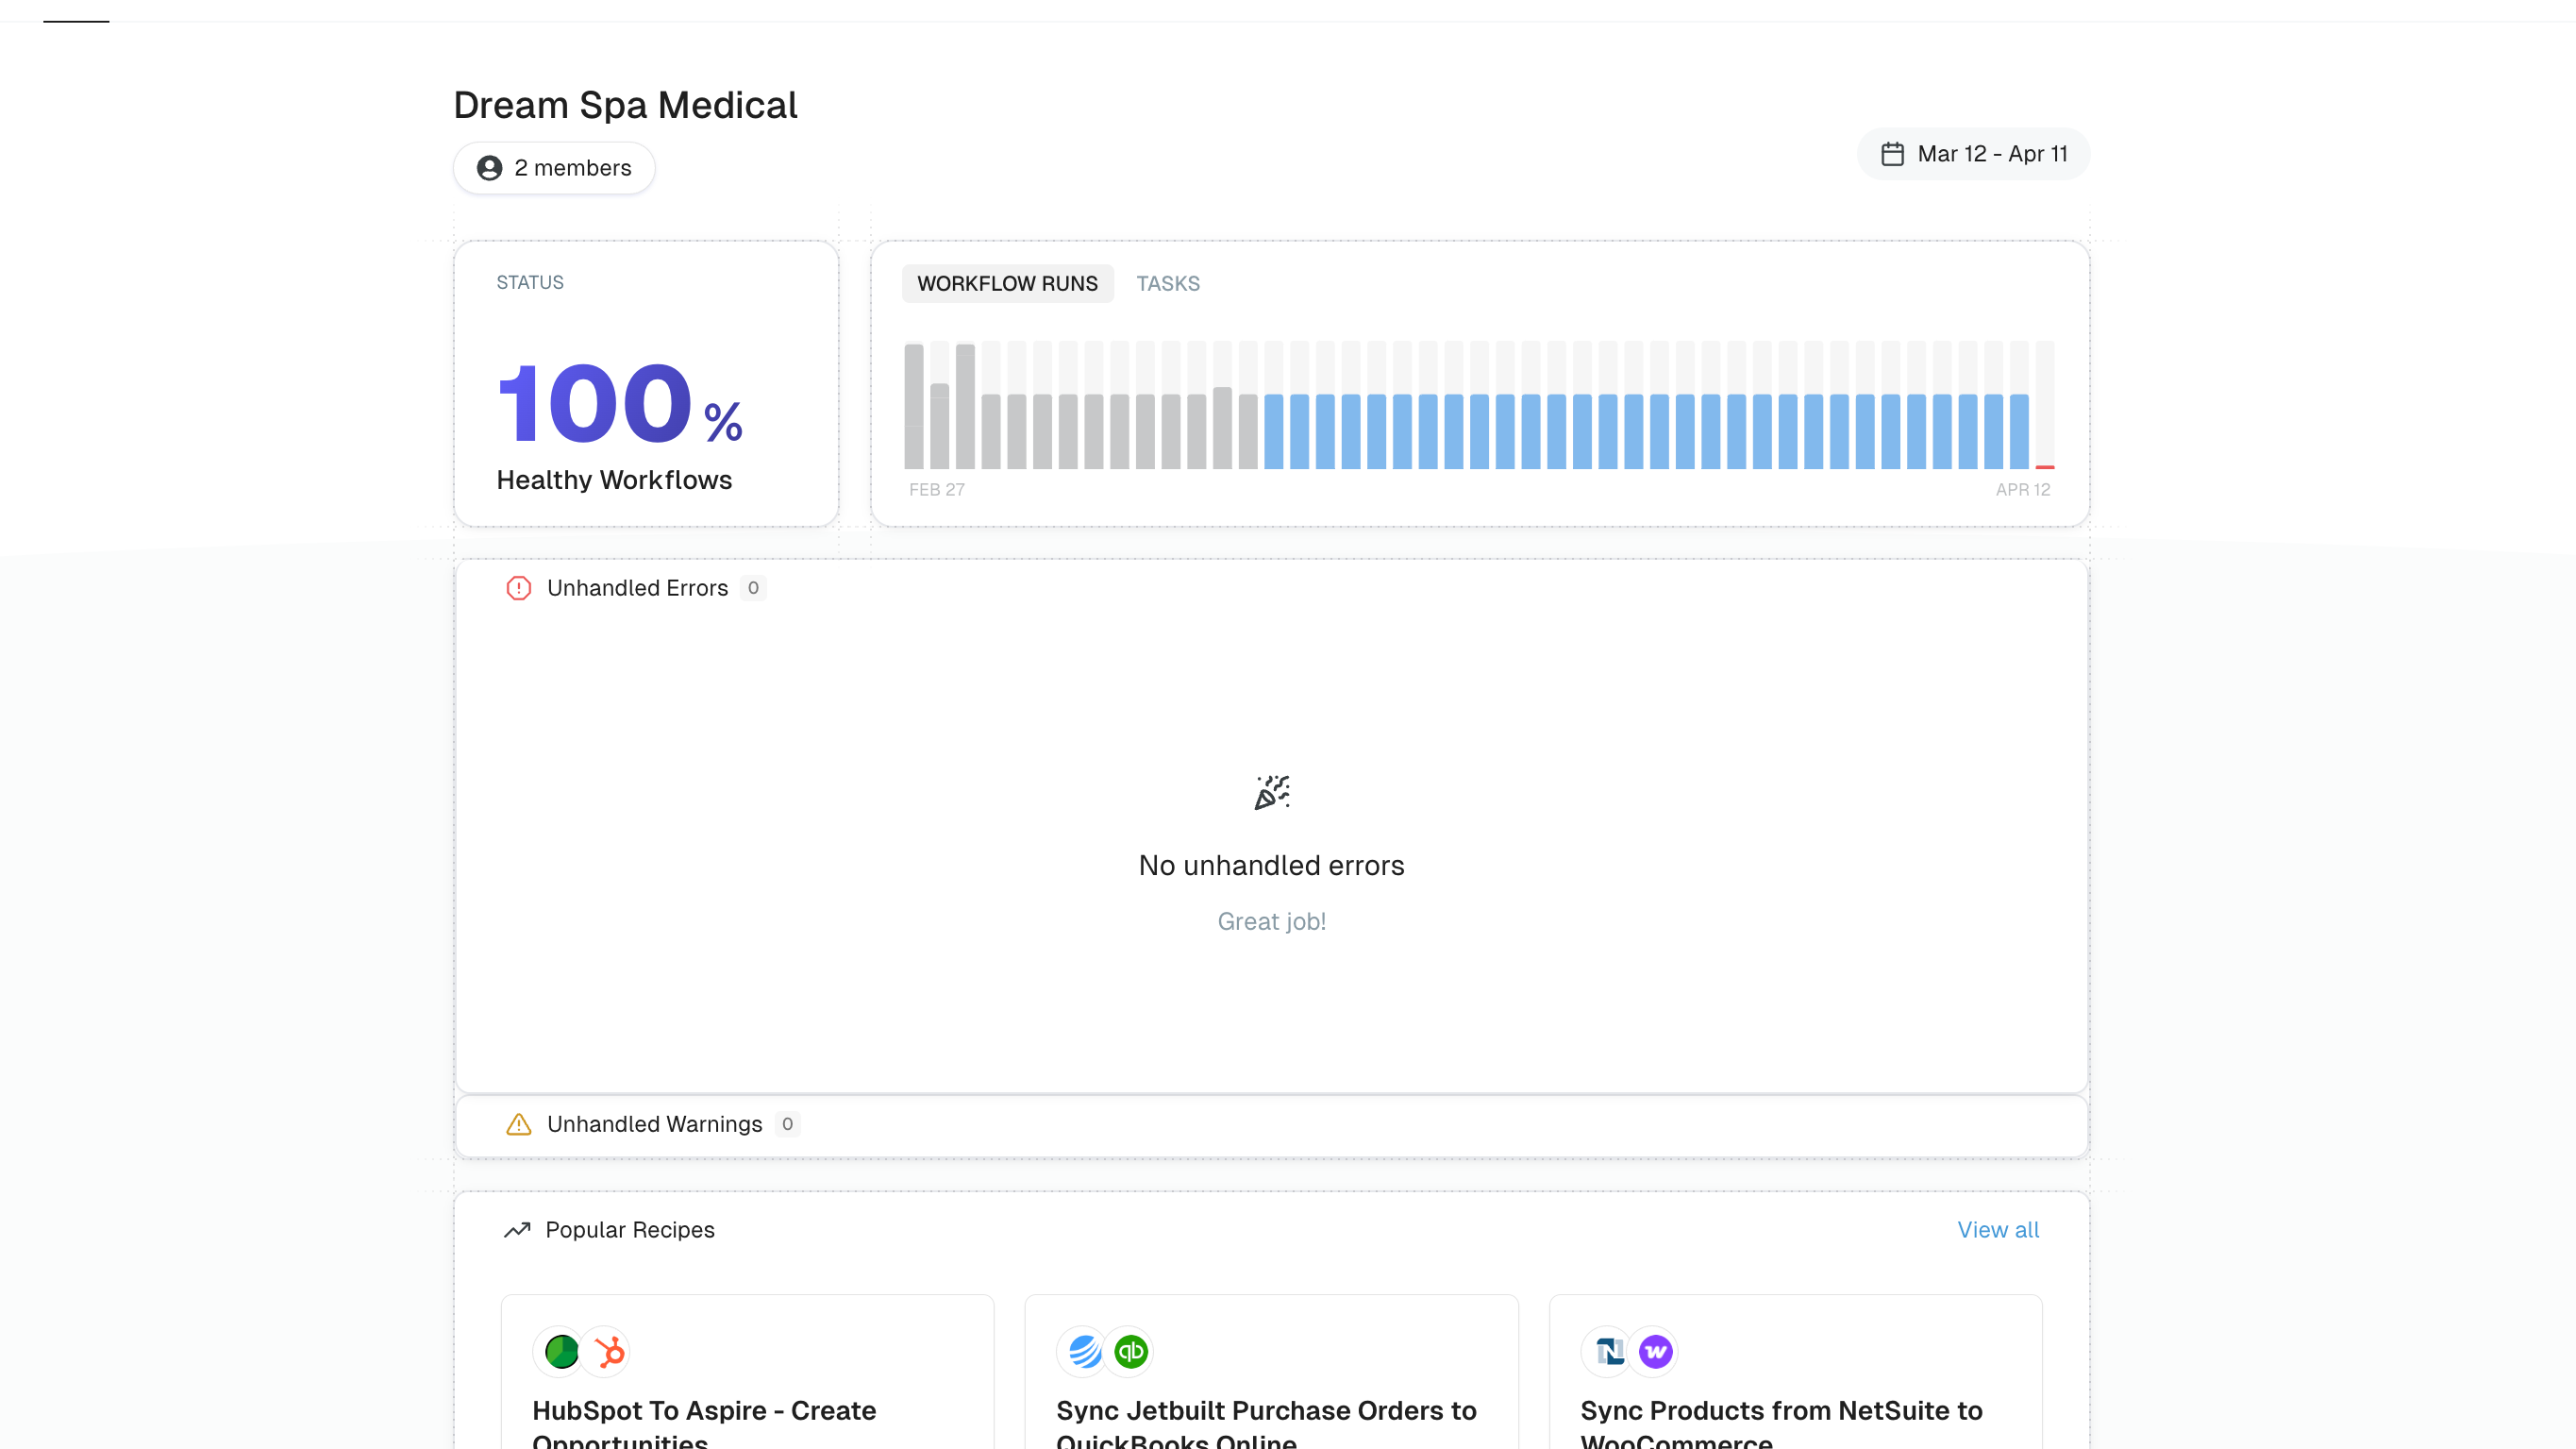Screen dimensions: 2576x1449
Task: Click the WooCommerce purple logo icon
Action: point(1655,1352)
